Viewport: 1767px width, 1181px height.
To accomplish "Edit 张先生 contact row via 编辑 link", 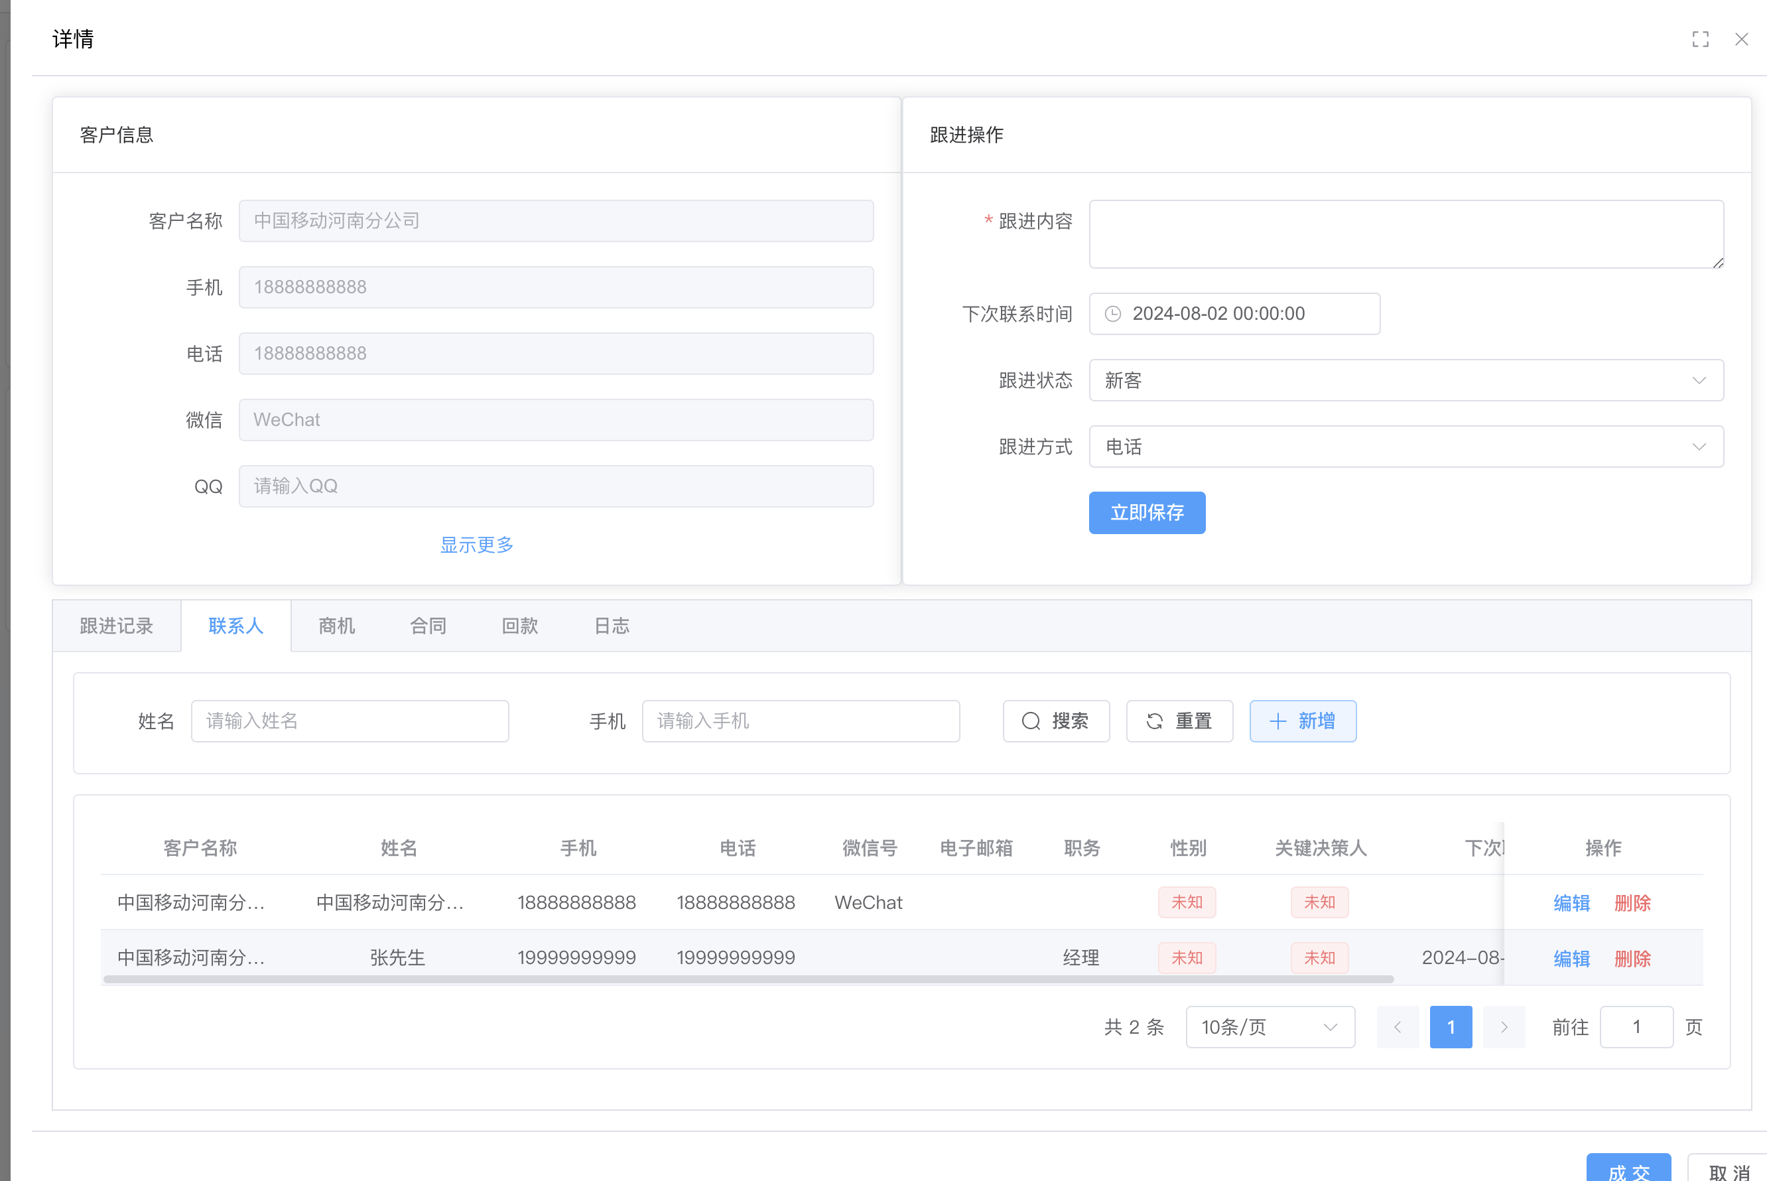I will point(1571,957).
